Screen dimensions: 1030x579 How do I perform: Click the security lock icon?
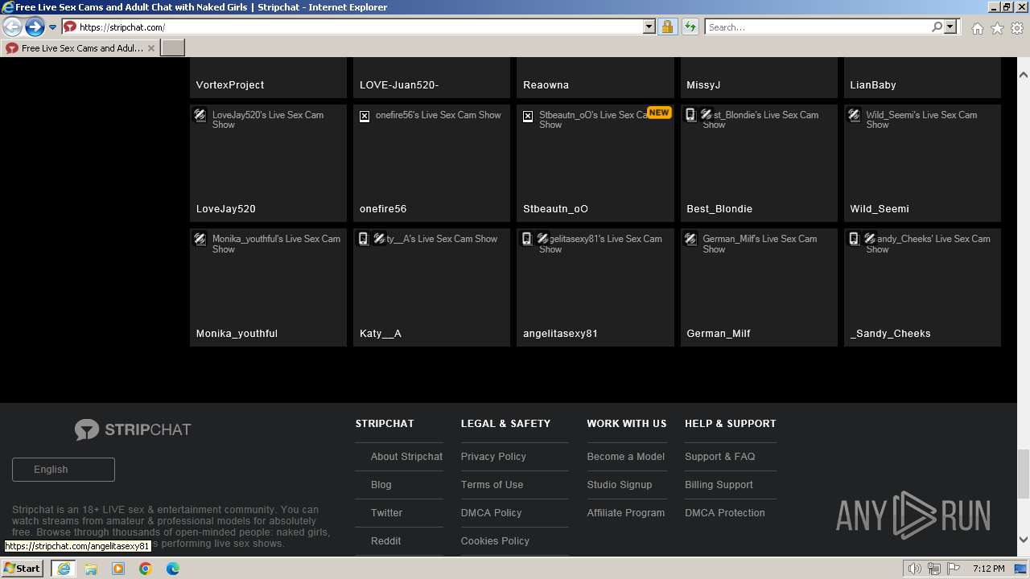667,27
